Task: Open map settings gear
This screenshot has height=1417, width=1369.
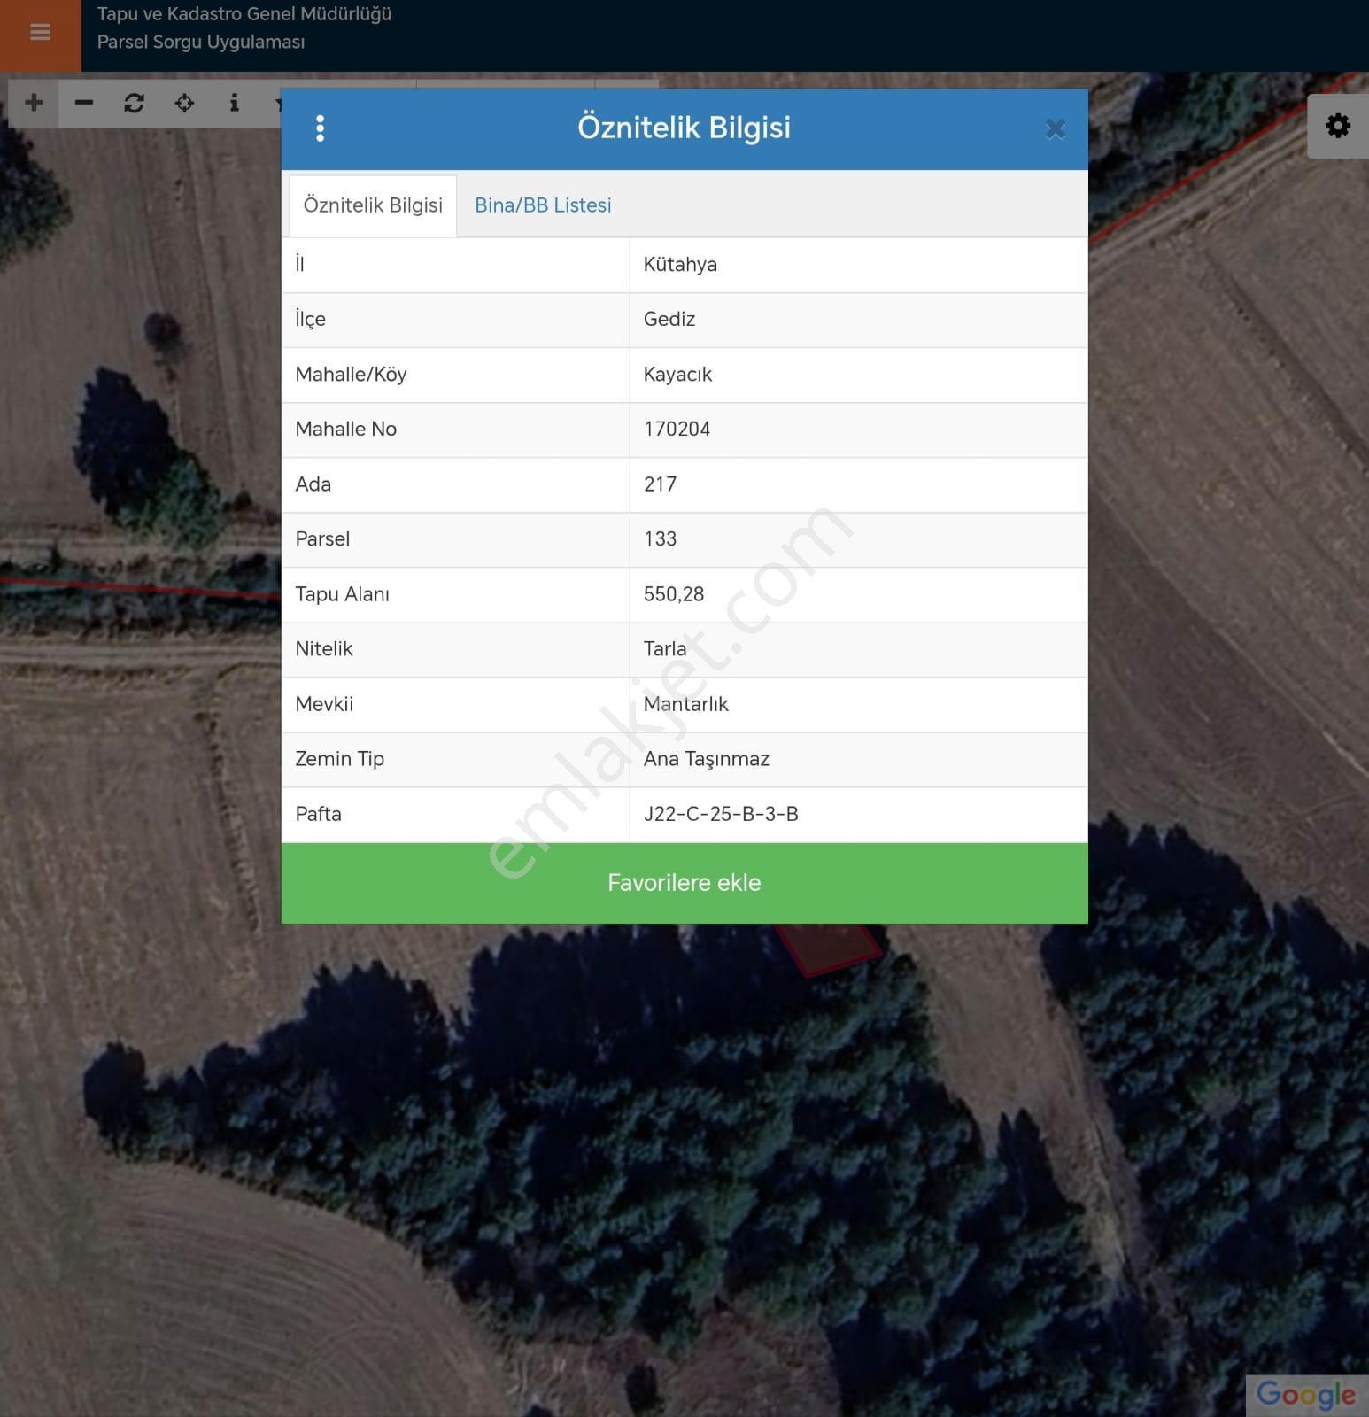Action: pyautogui.click(x=1338, y=126)
